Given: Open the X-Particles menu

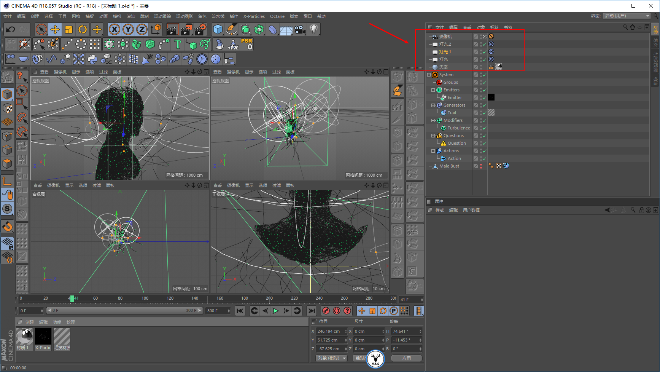Looking at the screenshot, I should pos(254,16).
